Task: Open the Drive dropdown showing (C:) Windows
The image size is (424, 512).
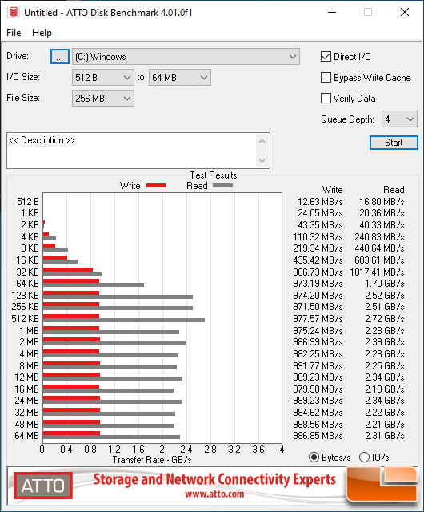Action: coord(186,57)
